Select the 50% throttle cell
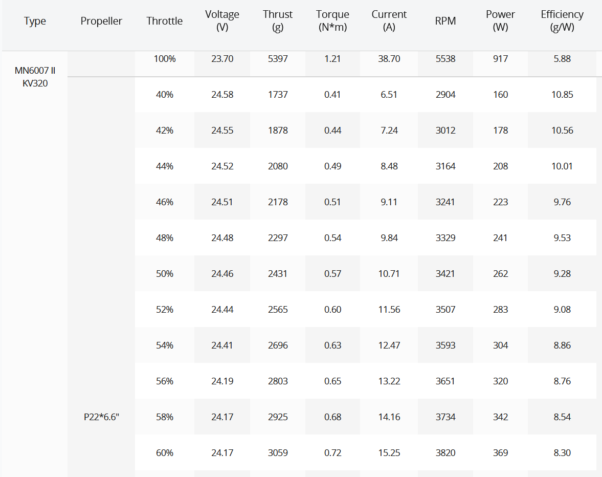This screenshot has height=477, width=602. click(165, 273)
